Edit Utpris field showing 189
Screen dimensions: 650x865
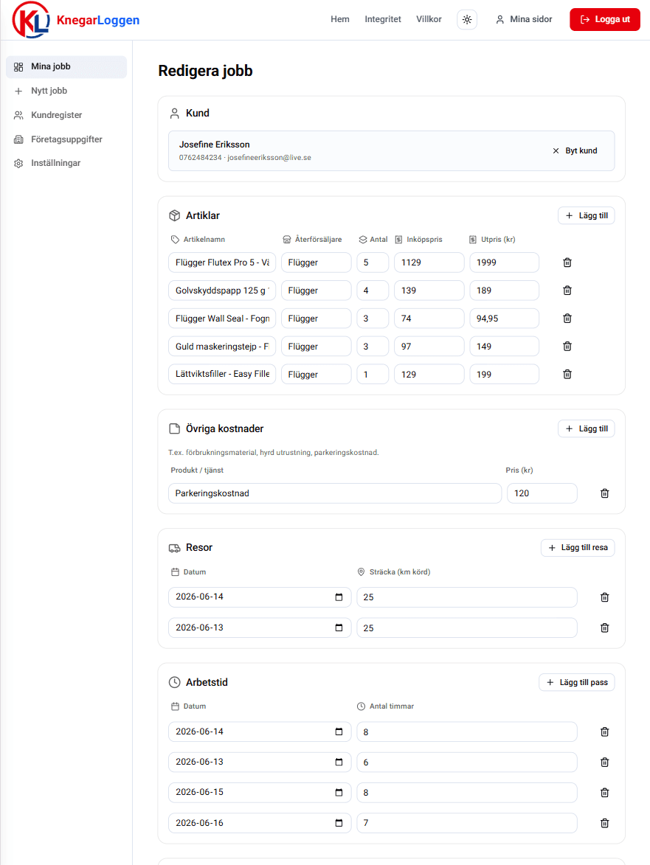(505, 291)
